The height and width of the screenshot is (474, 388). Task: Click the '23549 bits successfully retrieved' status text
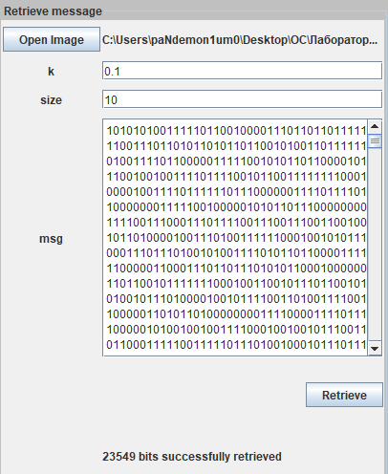(x=192, y=457)
